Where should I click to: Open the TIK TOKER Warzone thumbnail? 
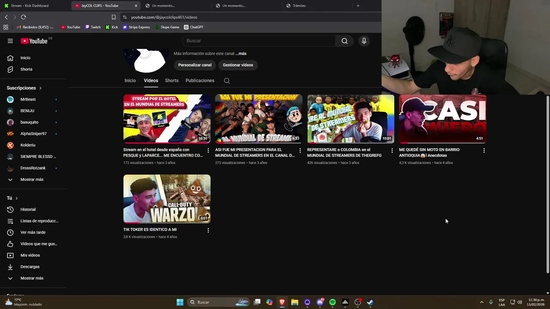point(167,199)
